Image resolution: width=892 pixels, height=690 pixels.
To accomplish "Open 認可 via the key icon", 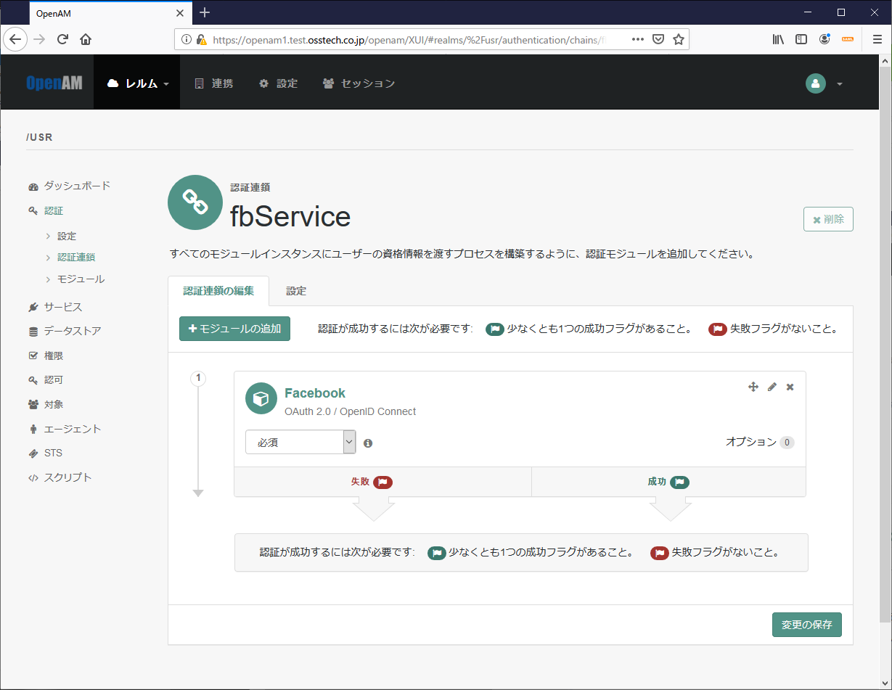I will click(x=33, y=379).
